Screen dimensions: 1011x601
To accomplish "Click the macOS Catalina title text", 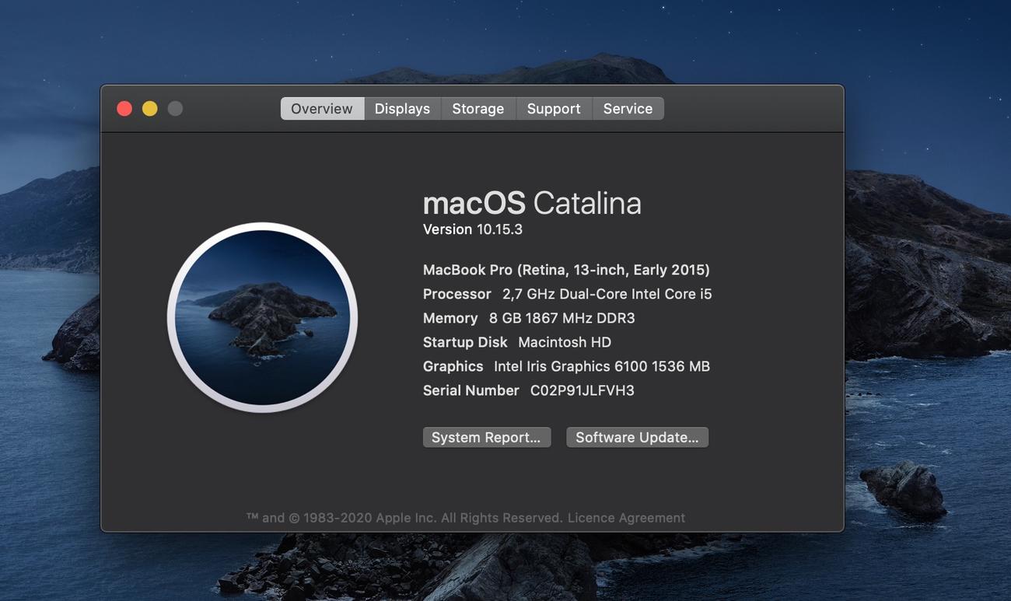I will [532, 203].
